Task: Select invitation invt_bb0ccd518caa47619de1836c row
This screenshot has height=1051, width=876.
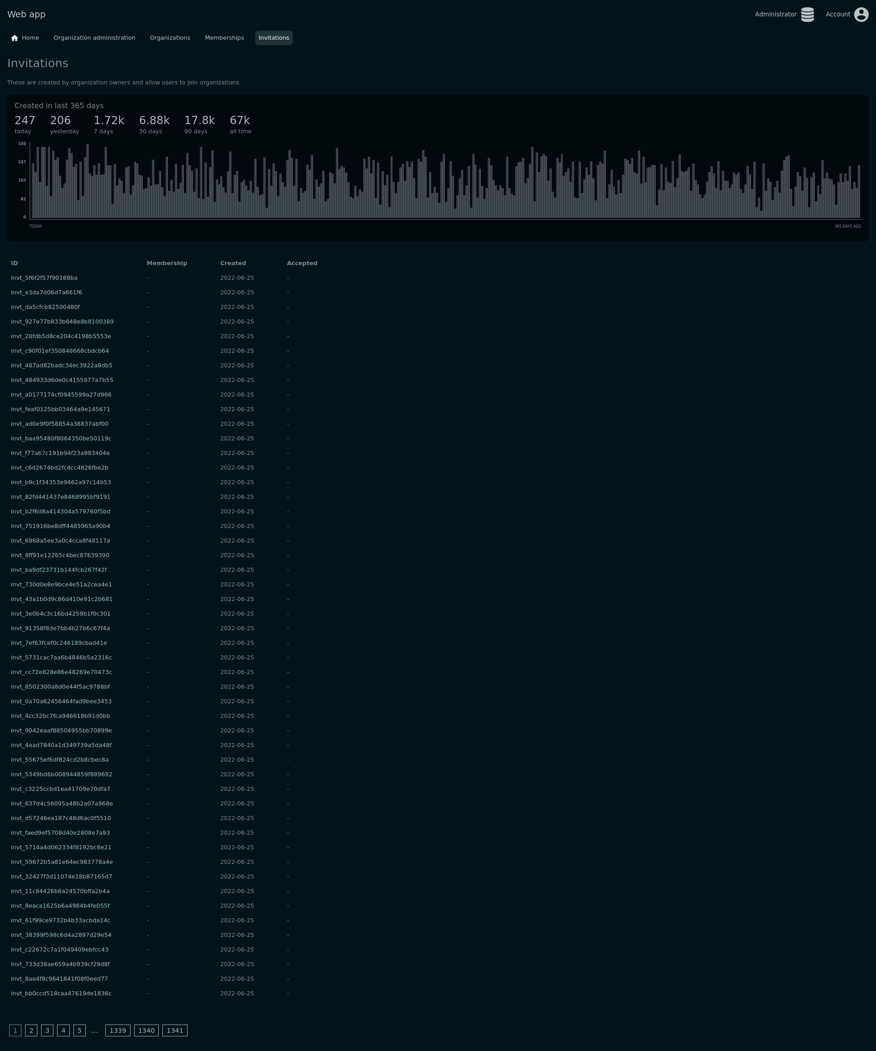Action: pyautogui.click(x=61, y=993)
